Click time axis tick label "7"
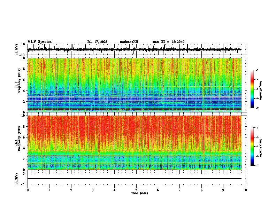The width and height of the screenshot is (276, 213). click(180, 190)
